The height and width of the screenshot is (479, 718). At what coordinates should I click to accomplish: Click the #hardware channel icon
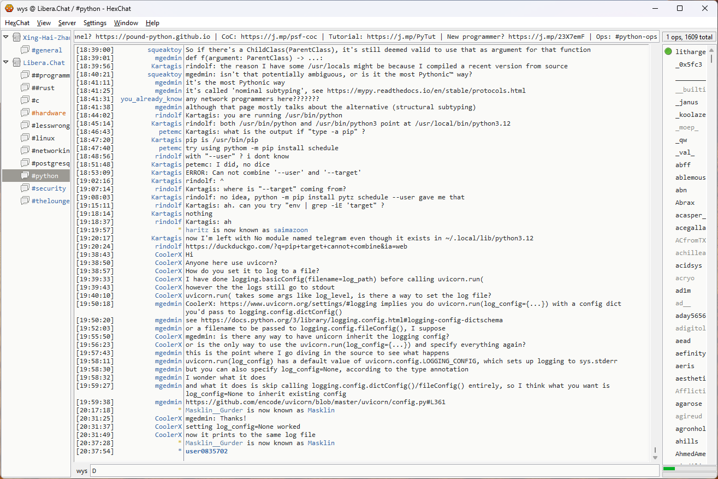(25, 113)
